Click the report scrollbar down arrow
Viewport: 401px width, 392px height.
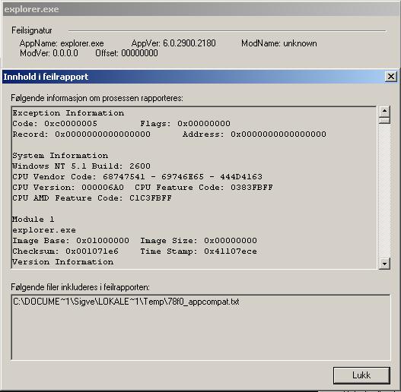(x=384, y=264)
